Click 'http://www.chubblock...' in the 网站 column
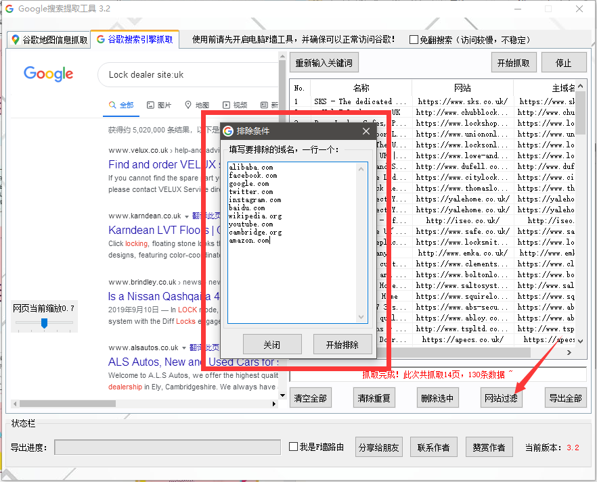Viewport: 597px width, 482px height. tap(462, 112)
